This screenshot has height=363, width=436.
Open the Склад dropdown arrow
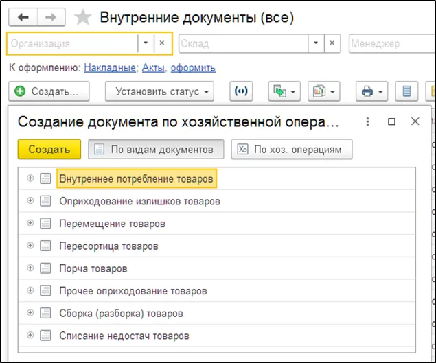click(316, 43)
